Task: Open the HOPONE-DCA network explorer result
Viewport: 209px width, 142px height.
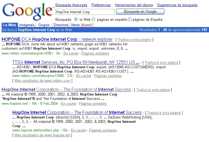Action: 57,39
